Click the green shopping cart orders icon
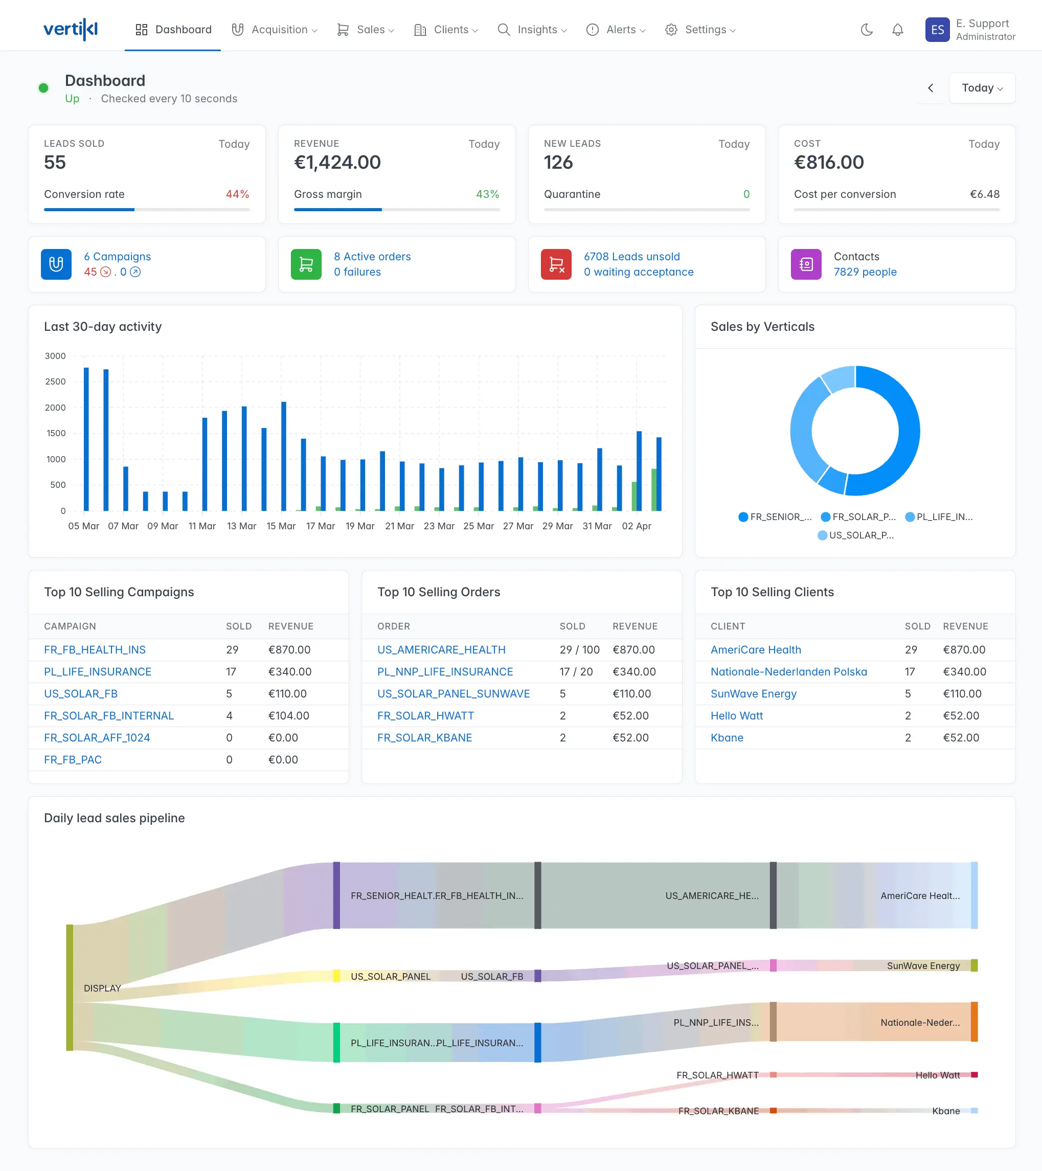This screenshot has height=1171, width=1042. [x=306, y=264]
